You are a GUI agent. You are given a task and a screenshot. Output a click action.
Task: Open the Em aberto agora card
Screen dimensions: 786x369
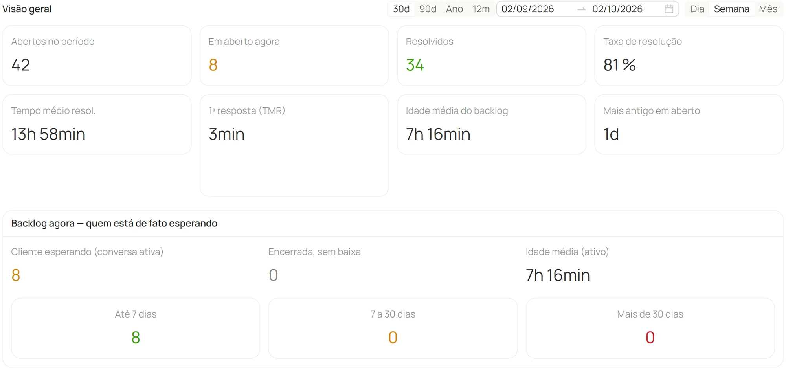point(294,56)
